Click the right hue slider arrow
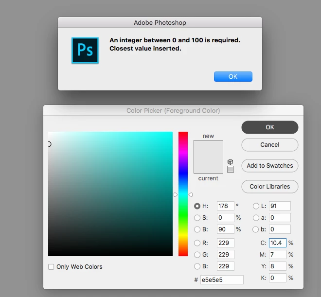The width and height of the screenshot is (321, 297). coord(191,195)
